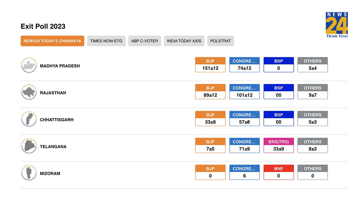Image resolution: width=363 pixels, height=204 pixels.
Task: Click Chhattisgarh BSP result box
Action: click(x=279, y=118)
